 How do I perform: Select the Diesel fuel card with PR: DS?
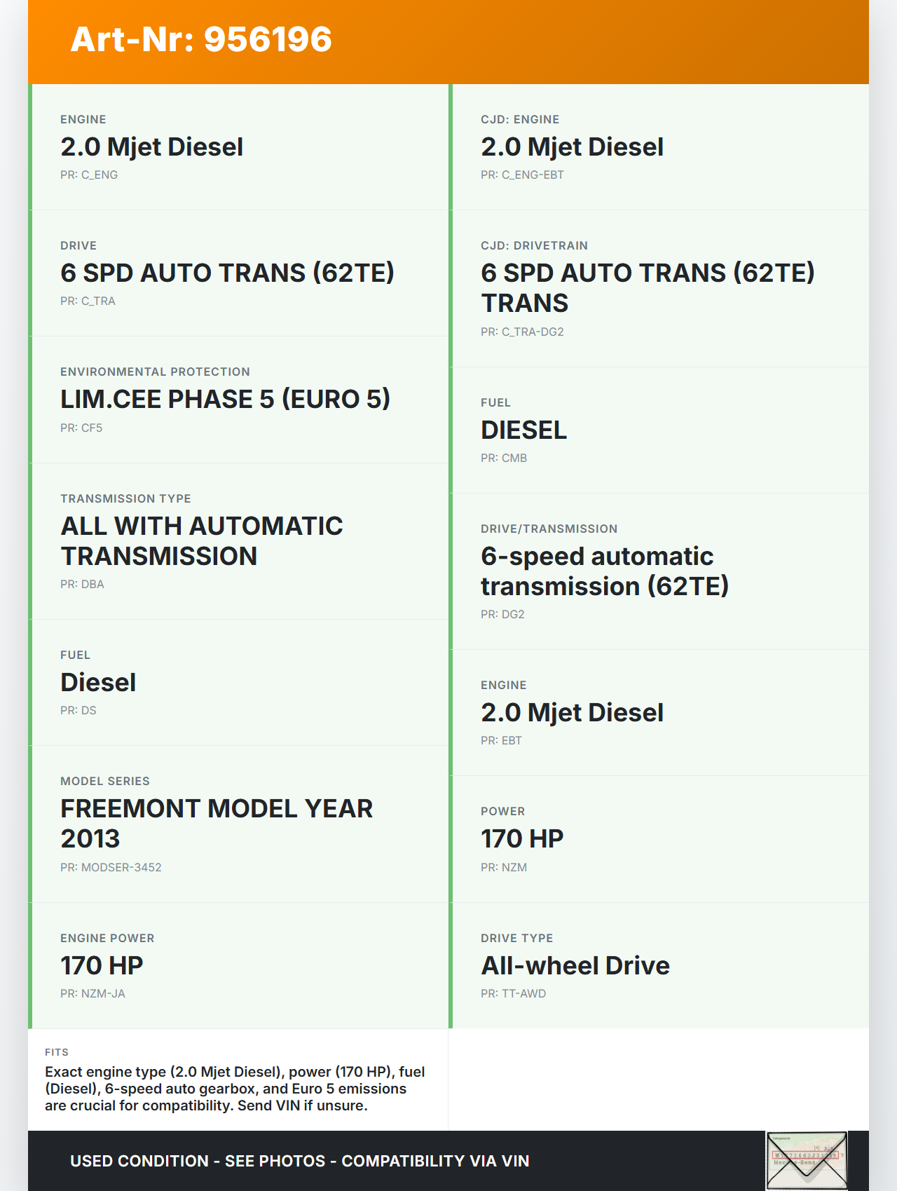point(238,682)
